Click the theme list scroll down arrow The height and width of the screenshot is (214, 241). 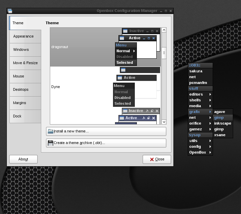(164, 122)
